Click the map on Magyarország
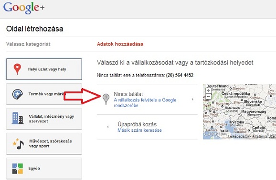Viewport: 276px width, 180px height. pos(254,111)
